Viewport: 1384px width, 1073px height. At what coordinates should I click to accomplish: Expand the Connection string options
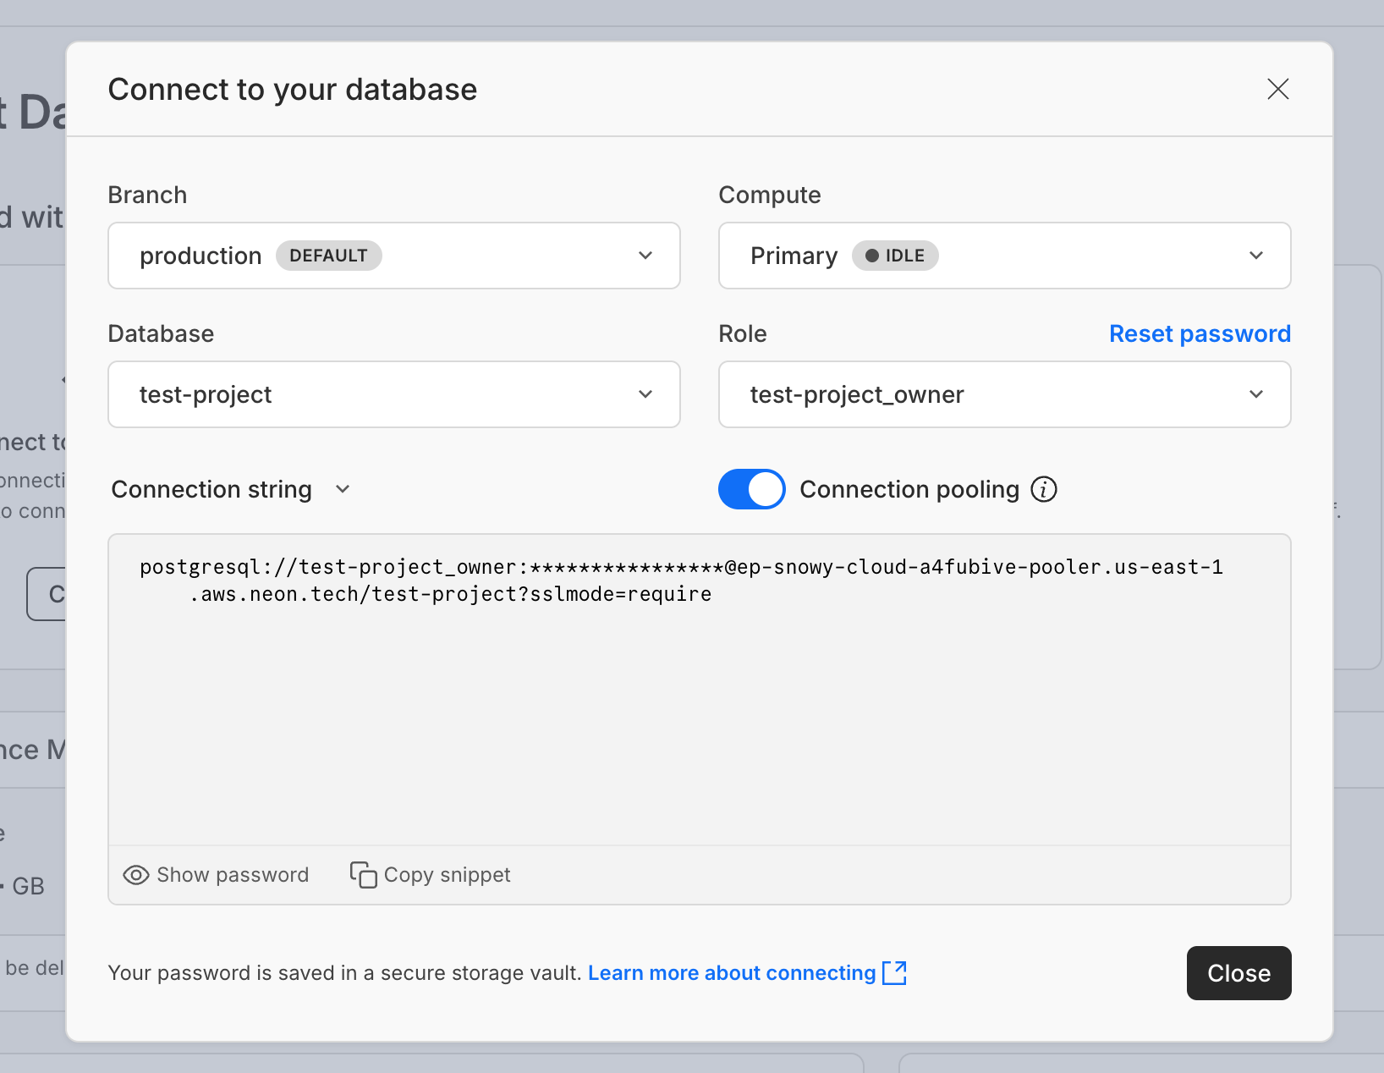[342, 489]
